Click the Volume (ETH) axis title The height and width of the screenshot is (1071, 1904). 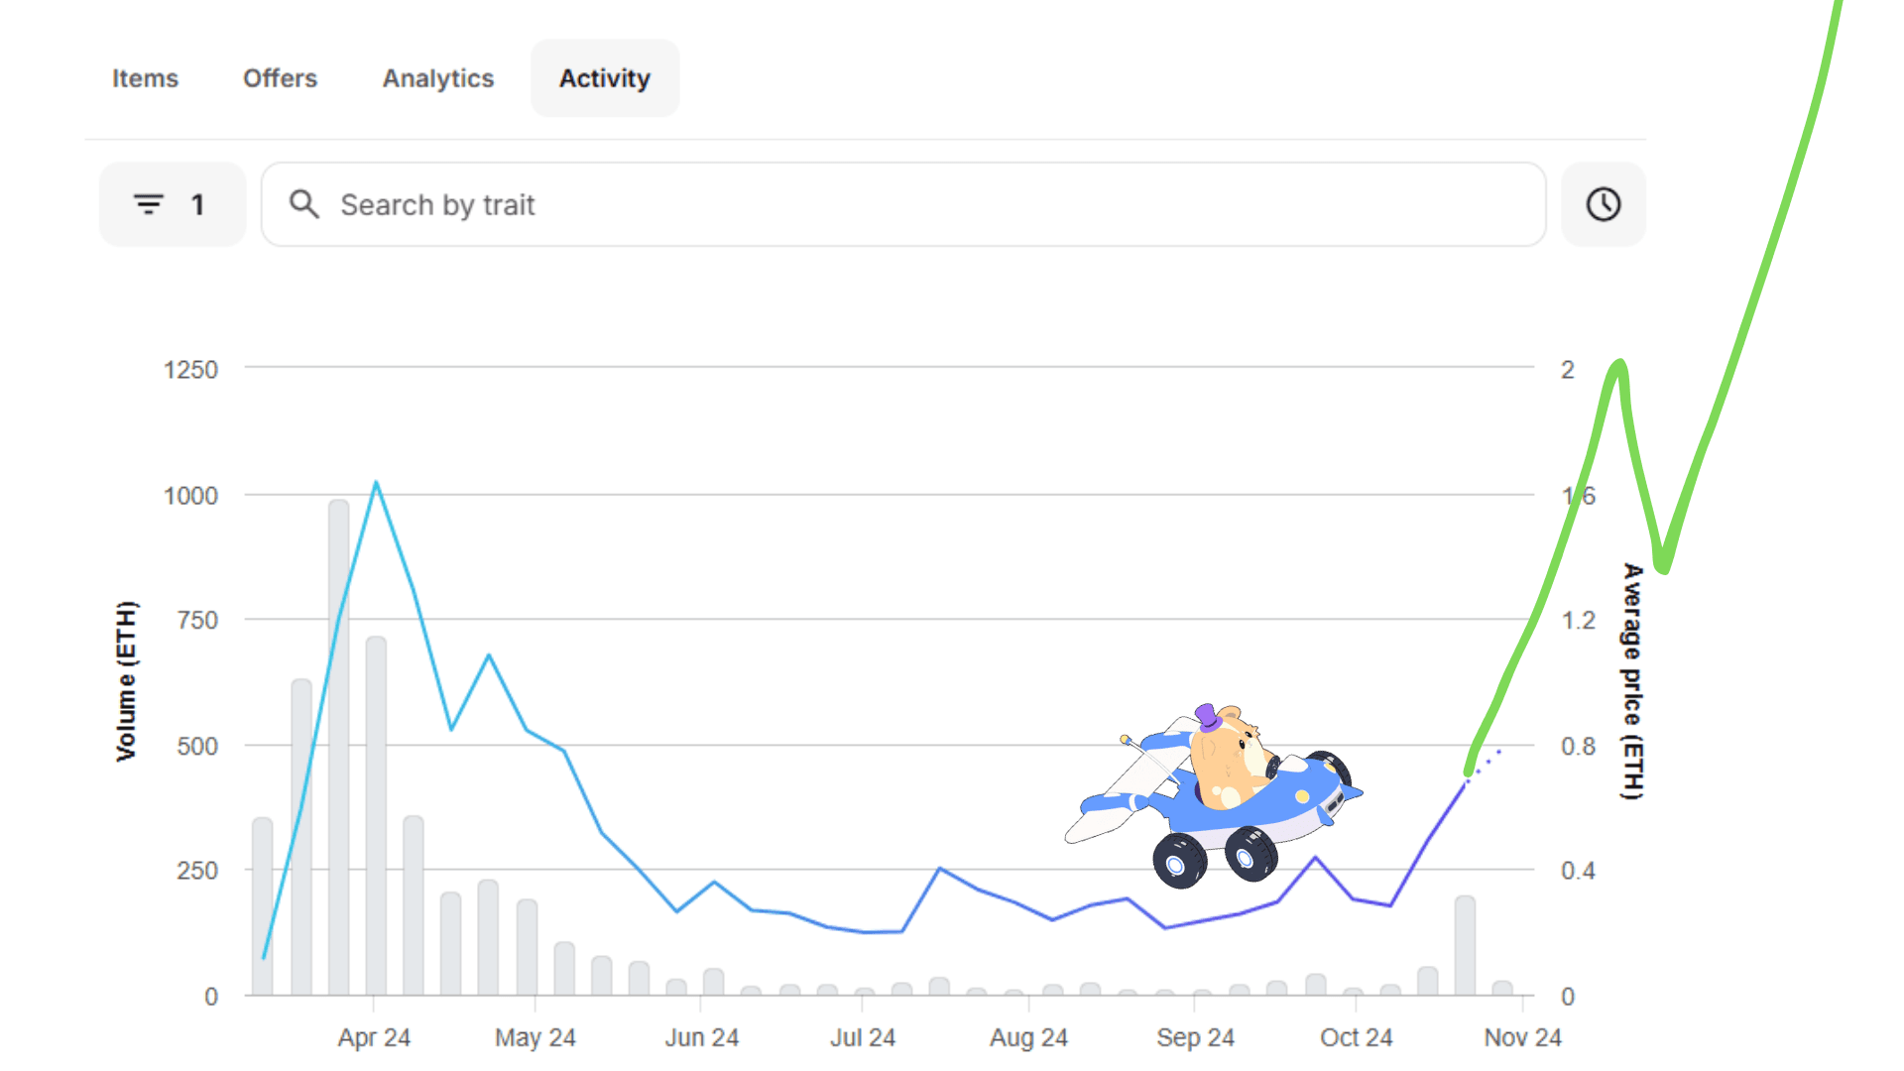coord(126,681)
